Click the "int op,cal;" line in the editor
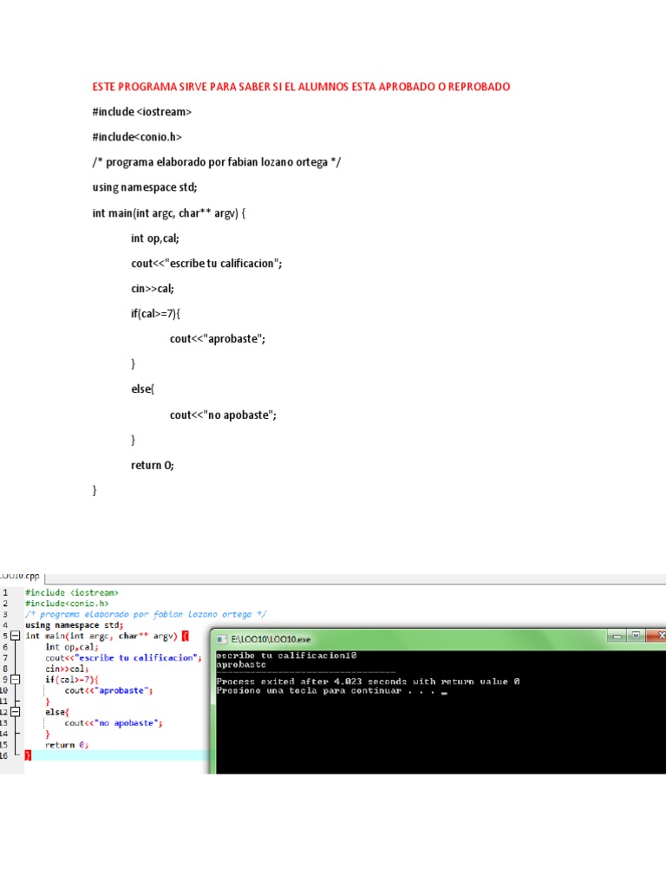This screenshot has height=888, width=666. point(72,647)
